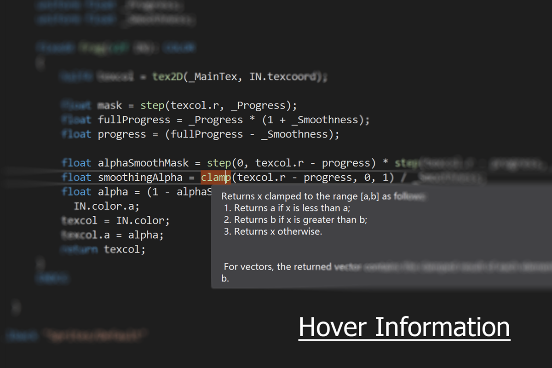Click the mask variable name
Image resolution: width=552 pixels, height=368 pixels.
[x=109, y=105]
